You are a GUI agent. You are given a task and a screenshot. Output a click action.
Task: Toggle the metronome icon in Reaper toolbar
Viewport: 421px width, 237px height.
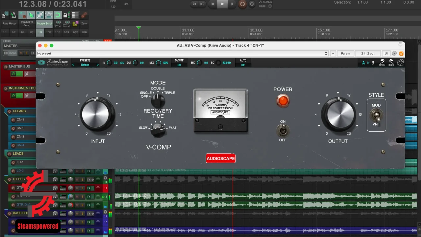click(x=13, y=15)
